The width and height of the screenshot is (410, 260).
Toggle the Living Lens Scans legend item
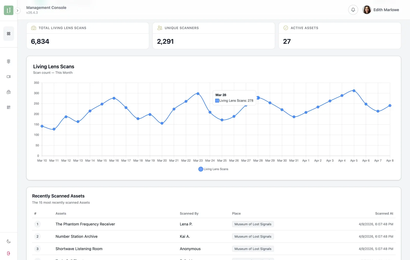click(213, 169)
